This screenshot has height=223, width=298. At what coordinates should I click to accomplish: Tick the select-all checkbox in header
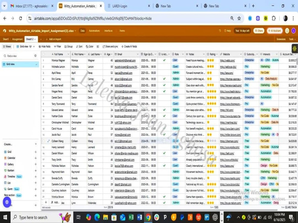[x=44, y=54]
